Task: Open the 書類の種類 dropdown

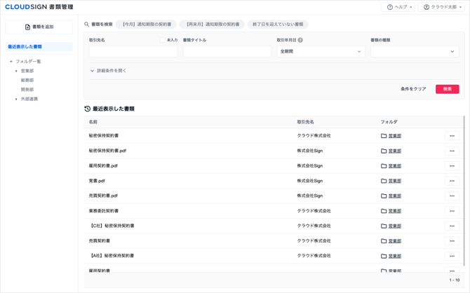Action: [415, 52]
